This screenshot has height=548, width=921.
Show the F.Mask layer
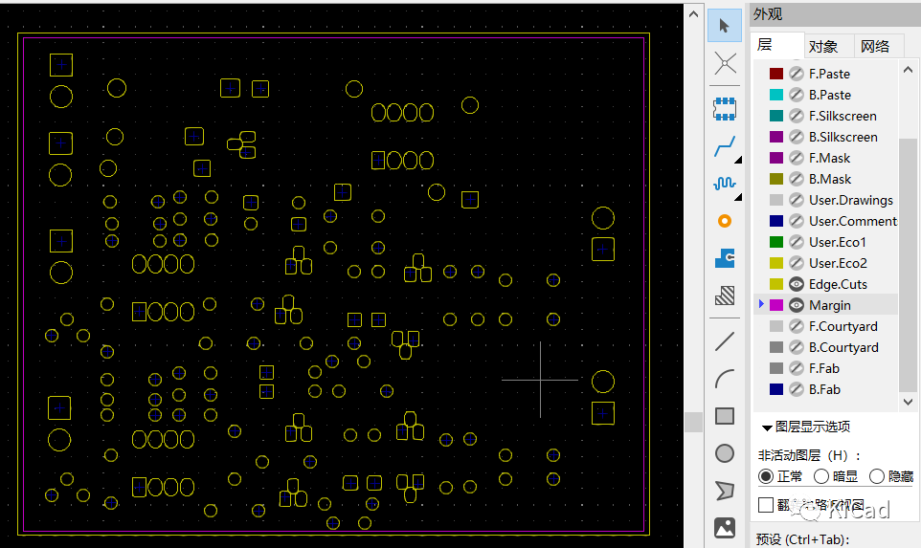(797, 158)
